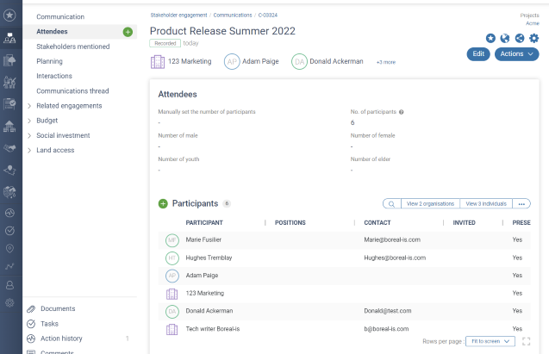Click the globe icon in header

coord(505,38)
